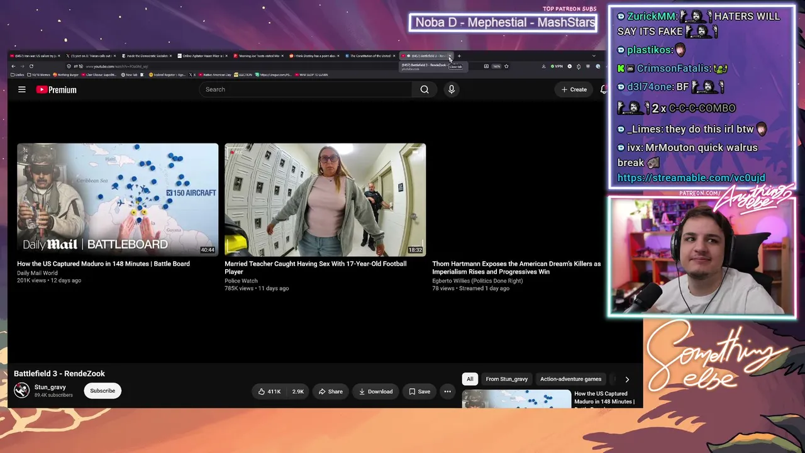Click the Battlefield 3 - RendeZook title
The height and width of the screenshot is (453, 805).
pyautogui.click(x=59, y=374)
